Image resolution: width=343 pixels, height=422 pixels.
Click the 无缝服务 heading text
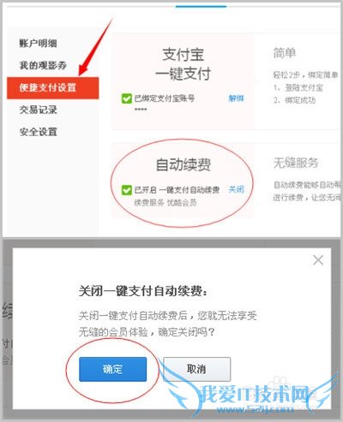pos(296,163)
